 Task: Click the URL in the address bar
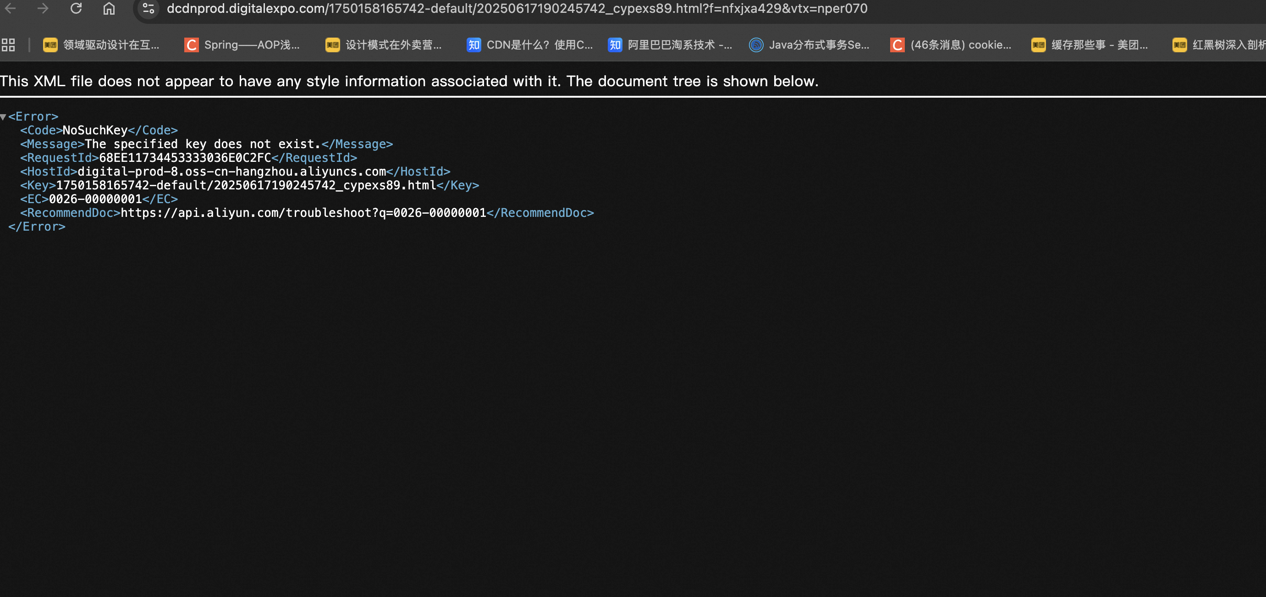click(x=516, y=8)
